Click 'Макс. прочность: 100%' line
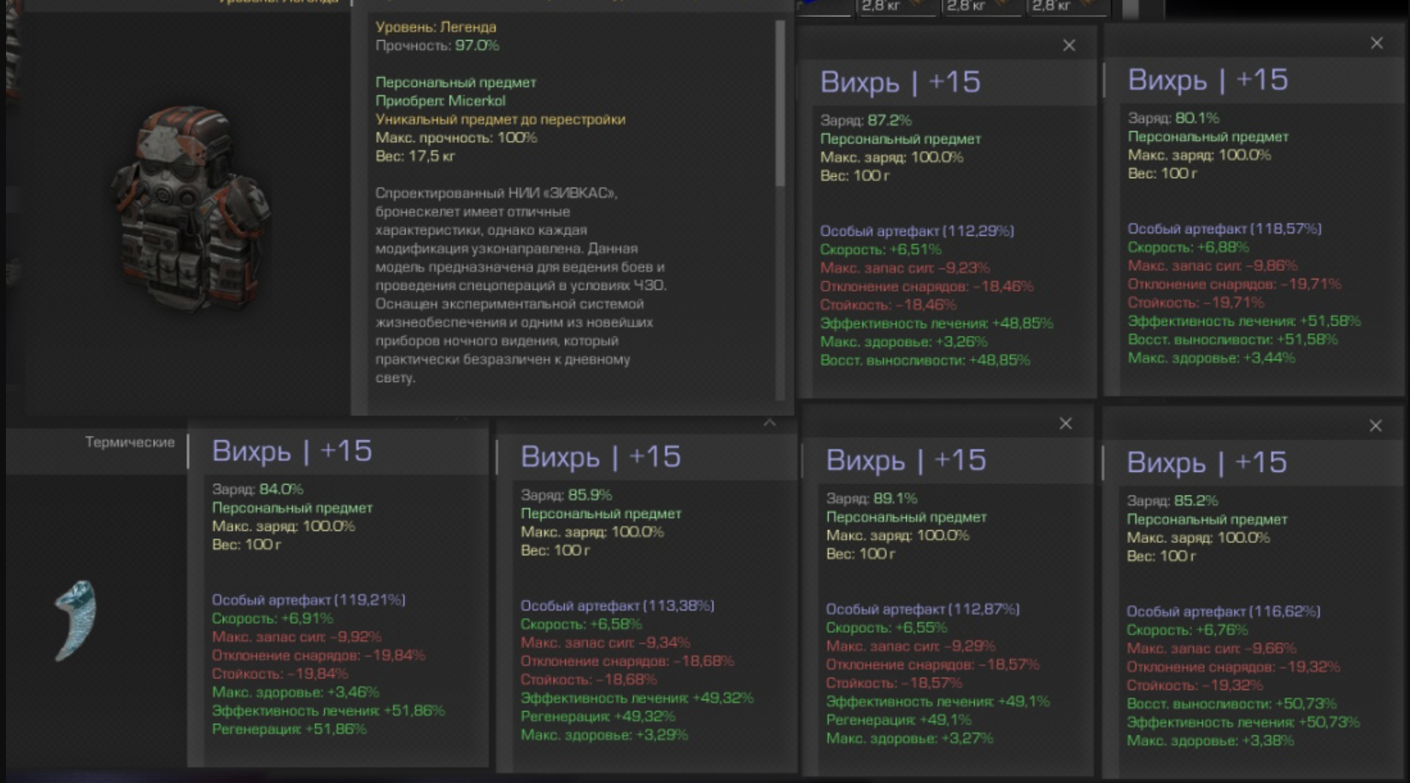 pyautogui.click(x=456, y=138)
